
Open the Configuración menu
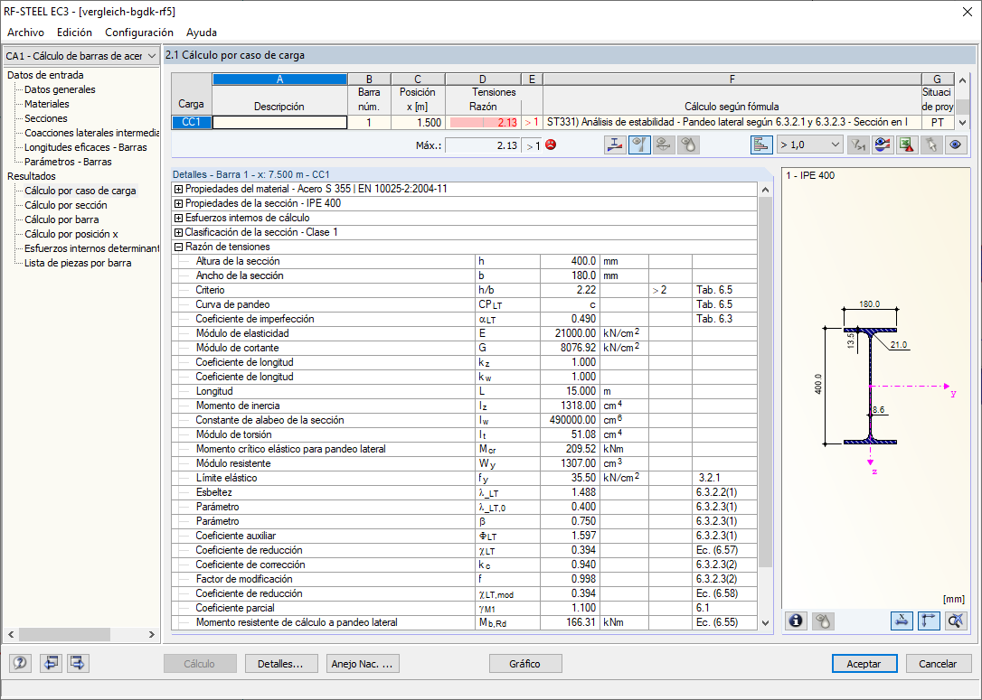tap(139, 32)
